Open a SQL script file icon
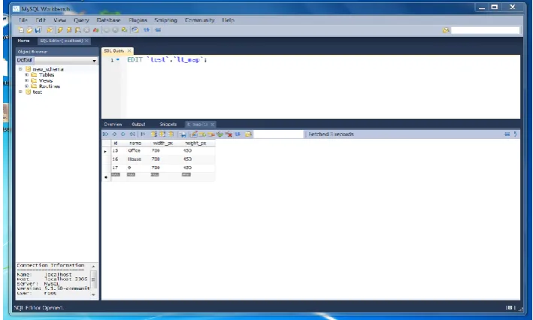 coord(29,30)
